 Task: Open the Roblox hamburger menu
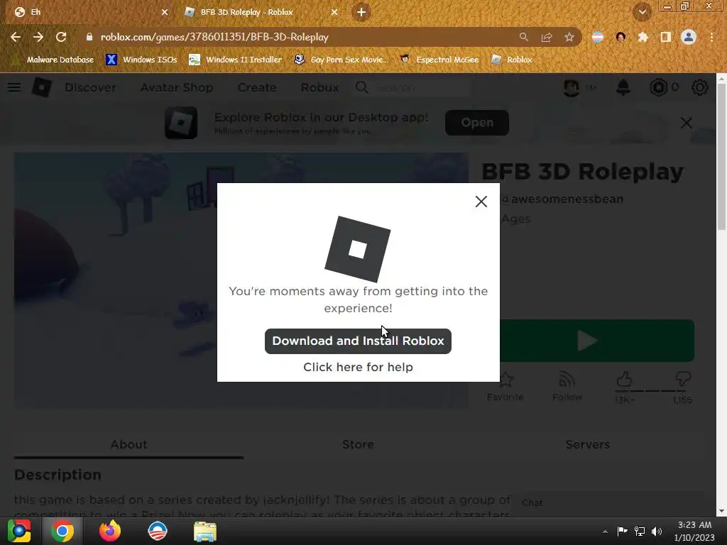pyautogui.click(x=14, y=87)
